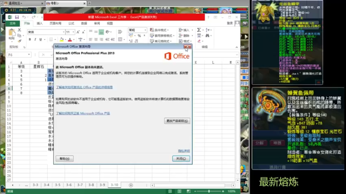
Task: Click the Cut scissors icon
Action: (x=19, y=30)
